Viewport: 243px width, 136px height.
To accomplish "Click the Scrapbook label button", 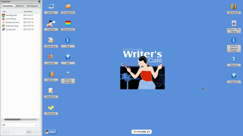I will point(68,13).
